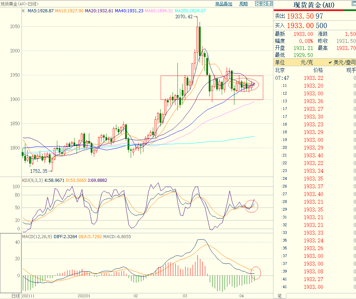
Task: Click the 最高 value 1933.70
Action: [346, 48]
